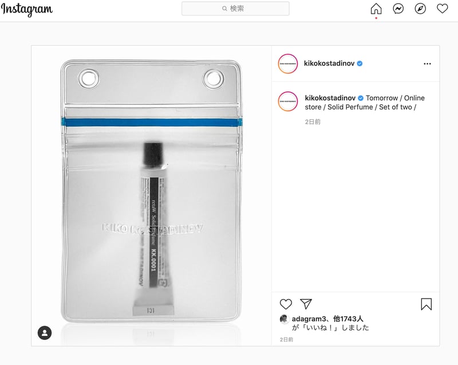Screen dimensions: 458x365
Task: Click the kikokostadinov profile avatar
Action: (288, 64)
